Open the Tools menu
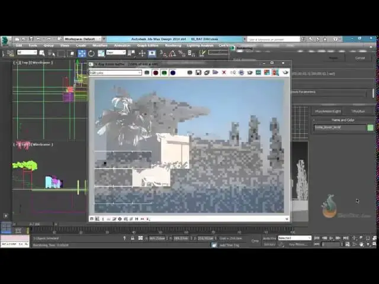 pos(33,46)
